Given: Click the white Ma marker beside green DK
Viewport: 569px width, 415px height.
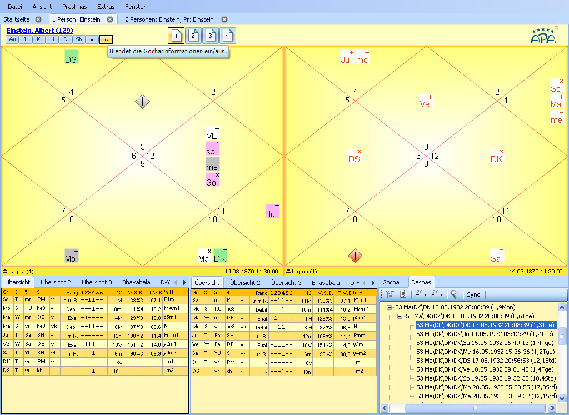Looking at the screenshot, I should [x=204, y=256].
